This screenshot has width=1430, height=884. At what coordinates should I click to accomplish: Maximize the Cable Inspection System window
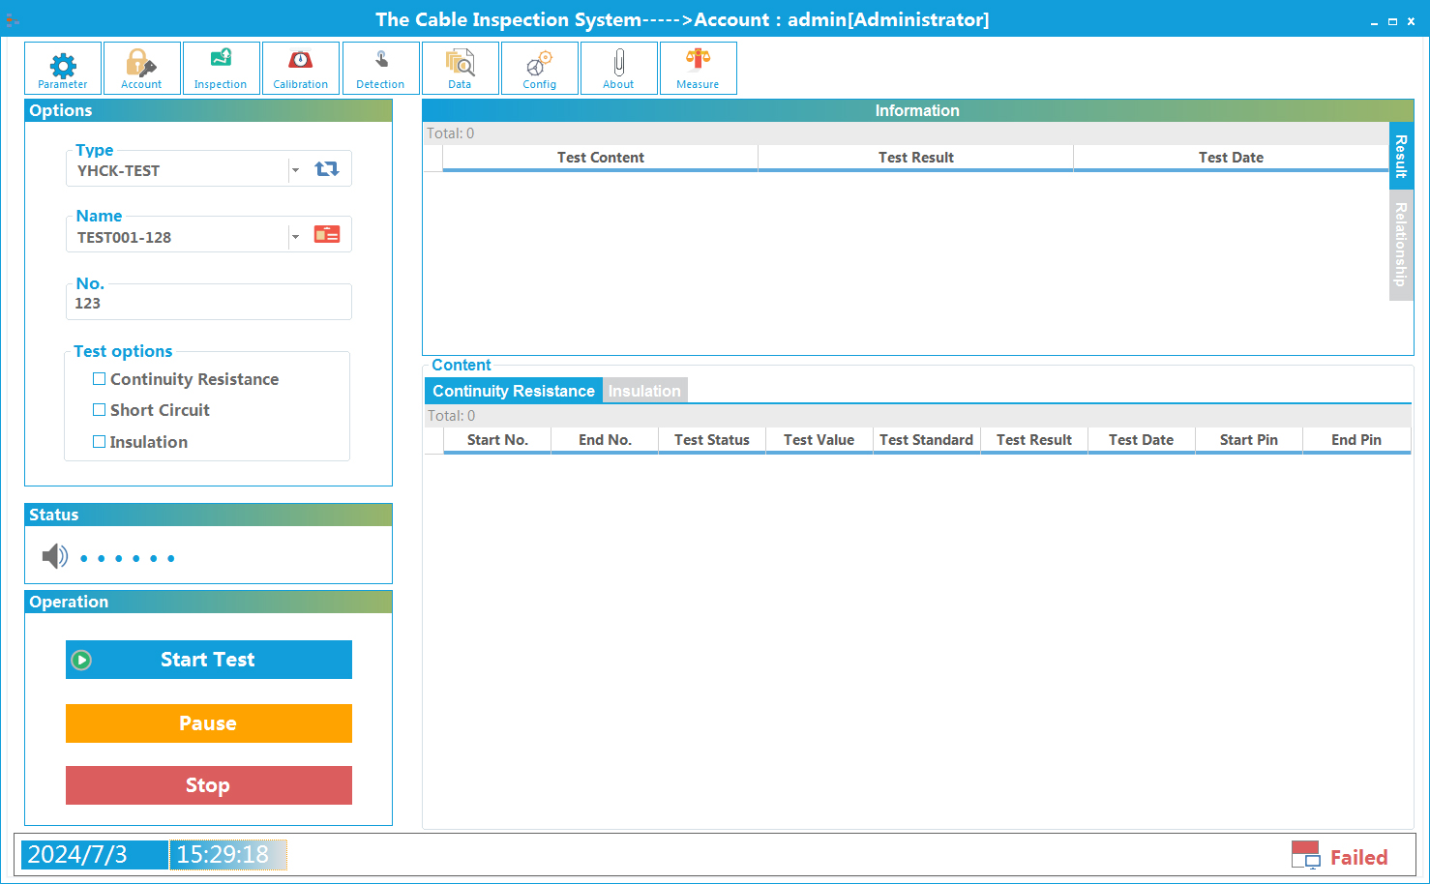(1392, 21)
